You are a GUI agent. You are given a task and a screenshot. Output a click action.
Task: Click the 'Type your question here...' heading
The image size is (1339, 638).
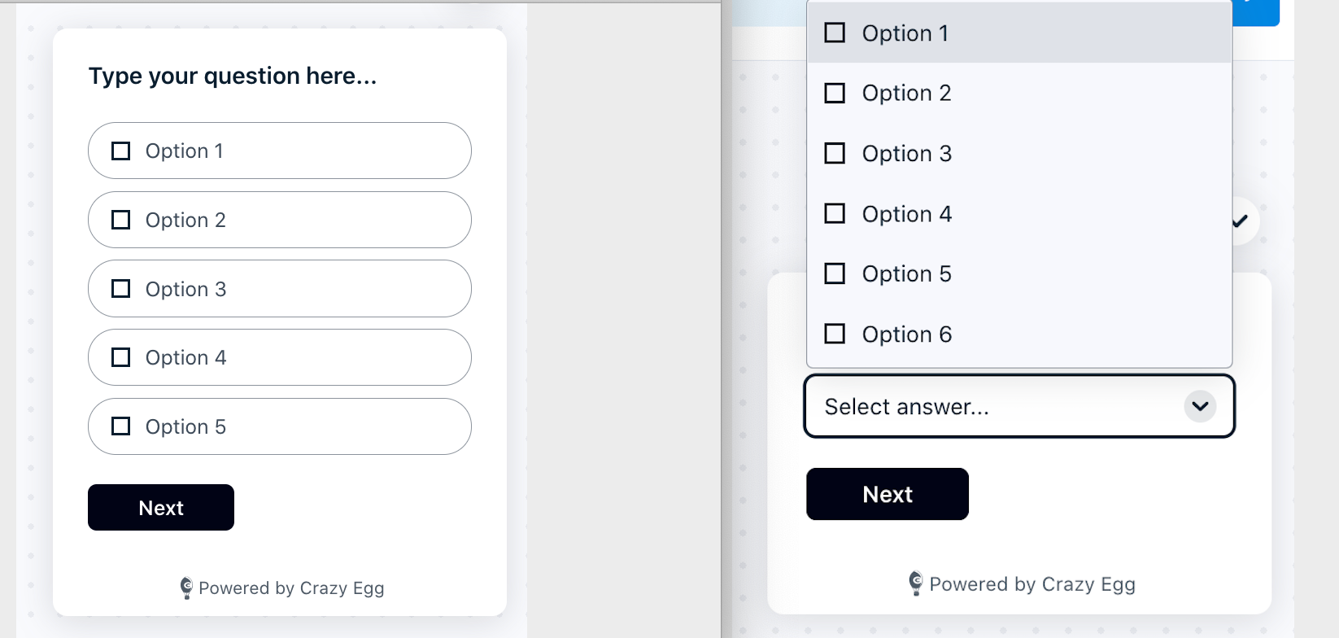point(233,76)
